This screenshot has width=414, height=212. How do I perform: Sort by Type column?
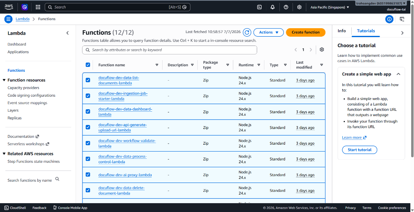click(x=285, y=65)
